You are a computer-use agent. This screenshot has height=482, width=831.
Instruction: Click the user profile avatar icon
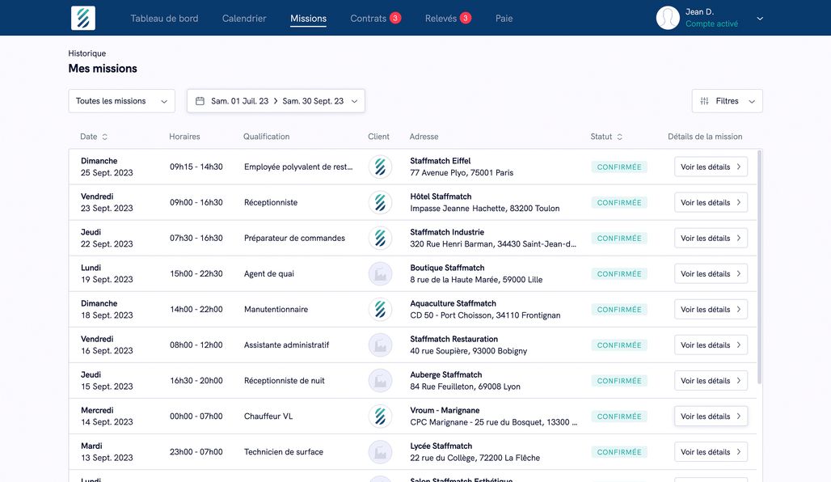[x=668, y=18]
